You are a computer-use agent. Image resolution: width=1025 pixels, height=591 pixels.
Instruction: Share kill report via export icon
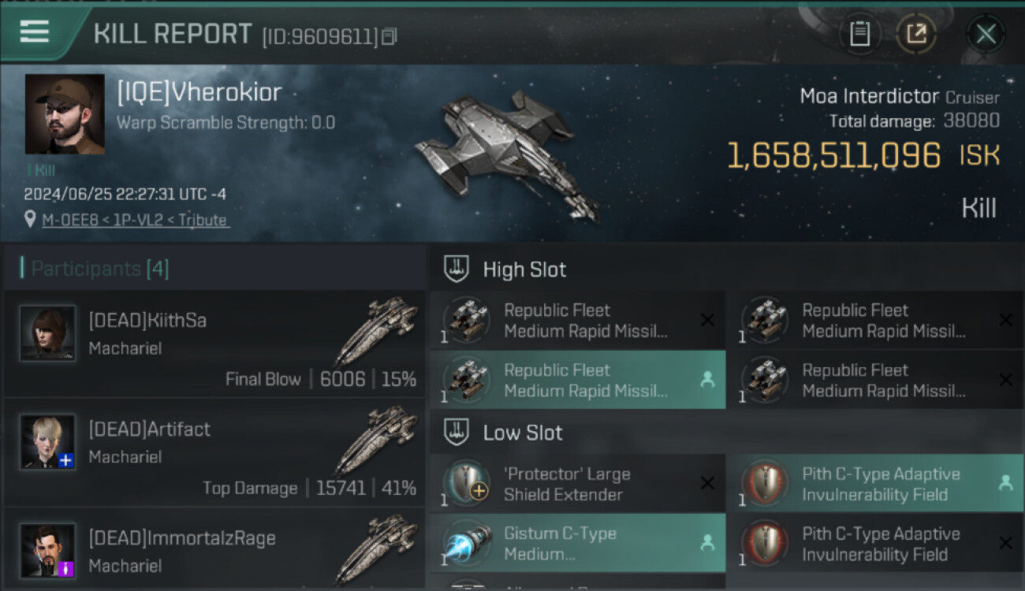coord(915,34)
